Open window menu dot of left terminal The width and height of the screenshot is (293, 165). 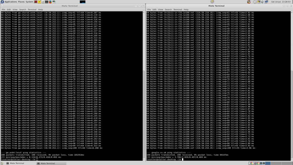2,6
